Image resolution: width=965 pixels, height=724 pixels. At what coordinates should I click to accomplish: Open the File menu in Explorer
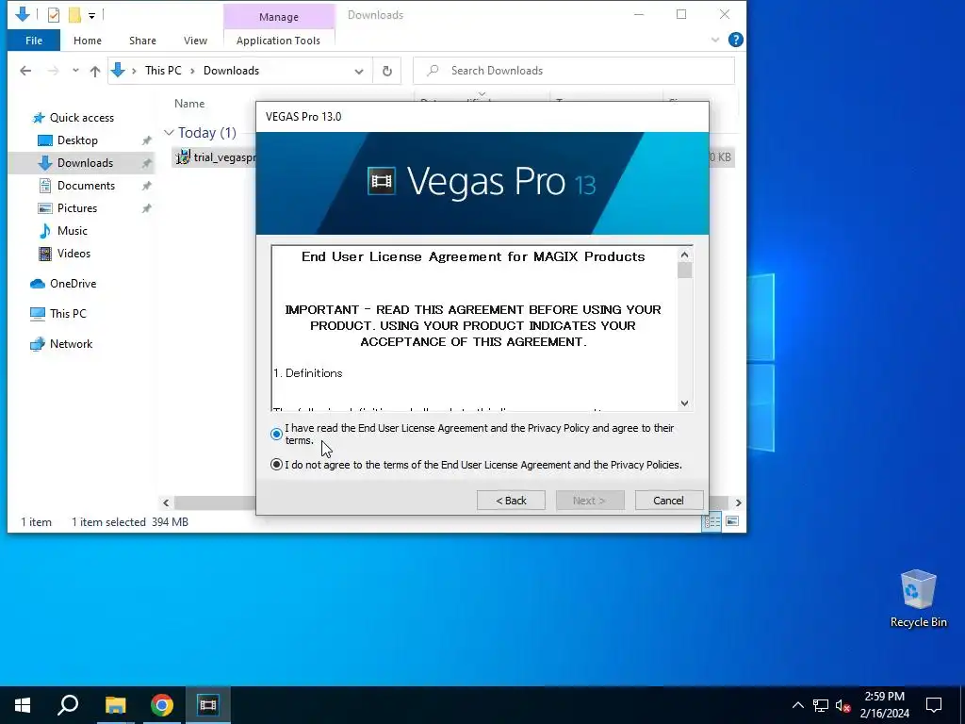point(34,41)
